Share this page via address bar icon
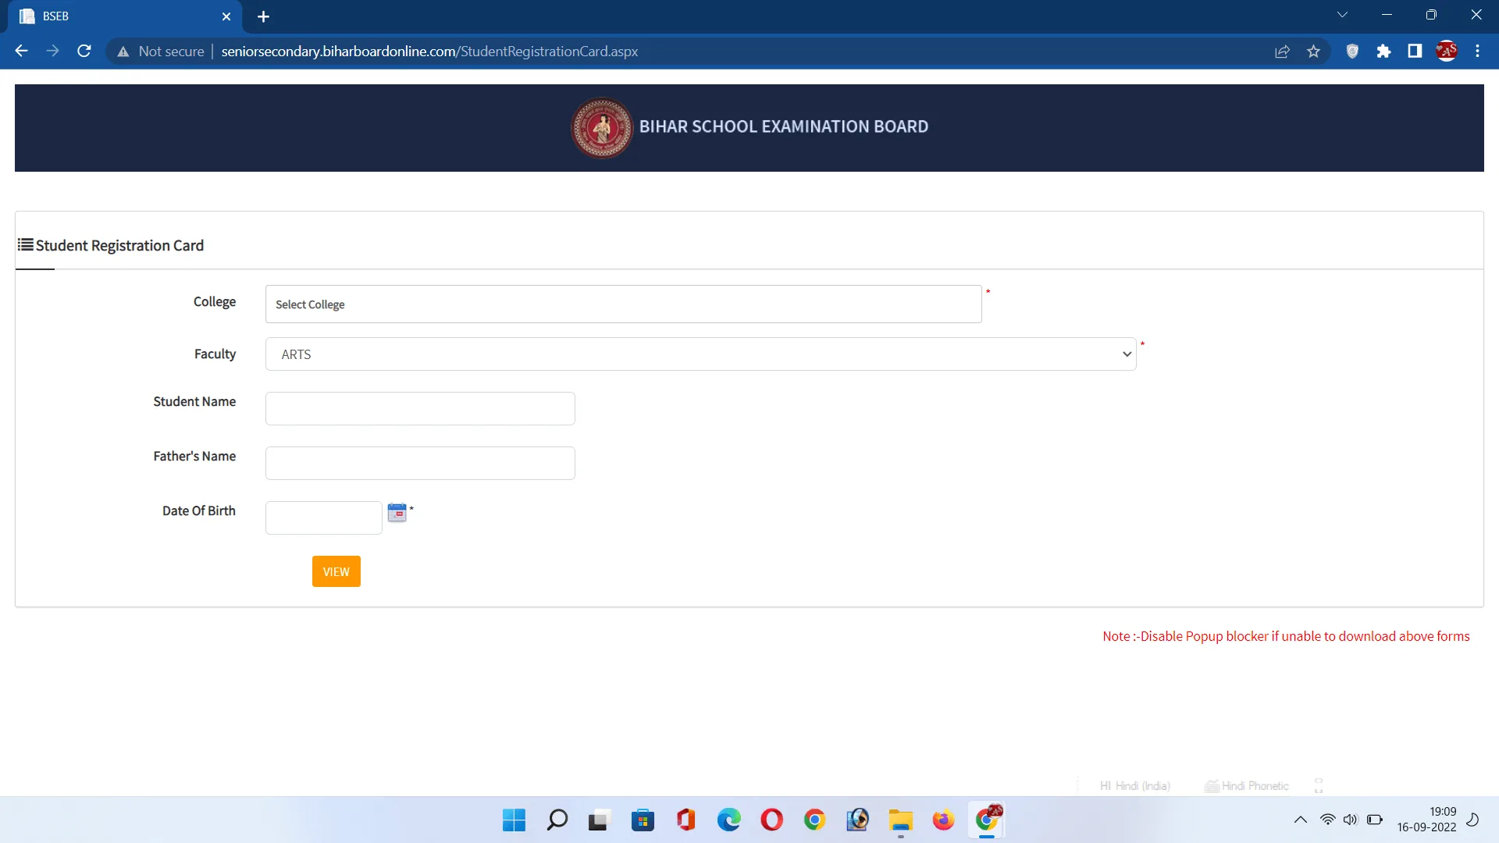1499x843 pixels. coord(1282,52)
